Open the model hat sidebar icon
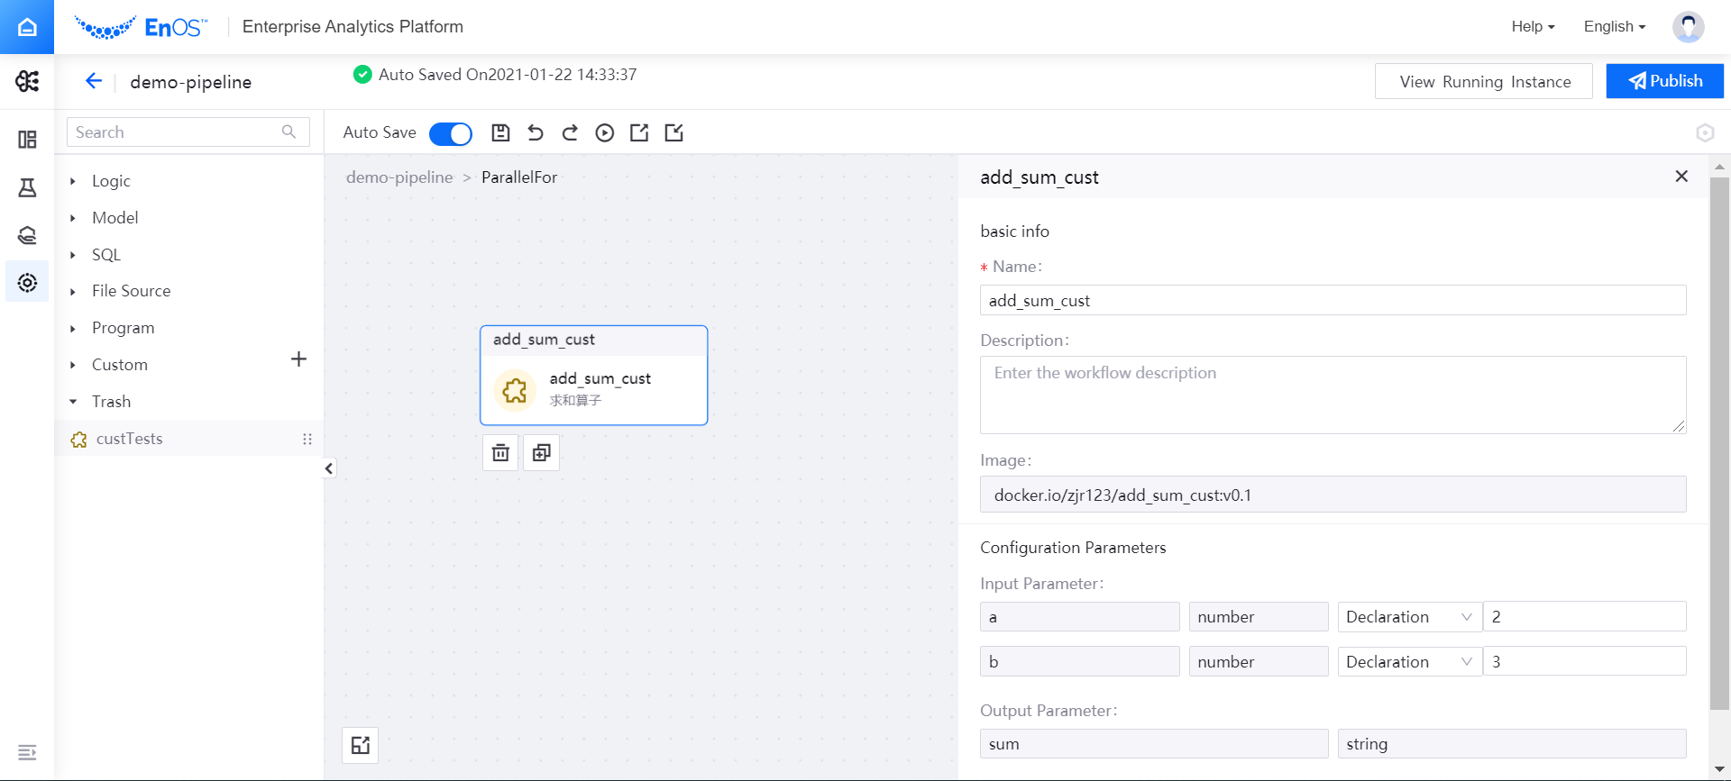 (x=27, y=235)
